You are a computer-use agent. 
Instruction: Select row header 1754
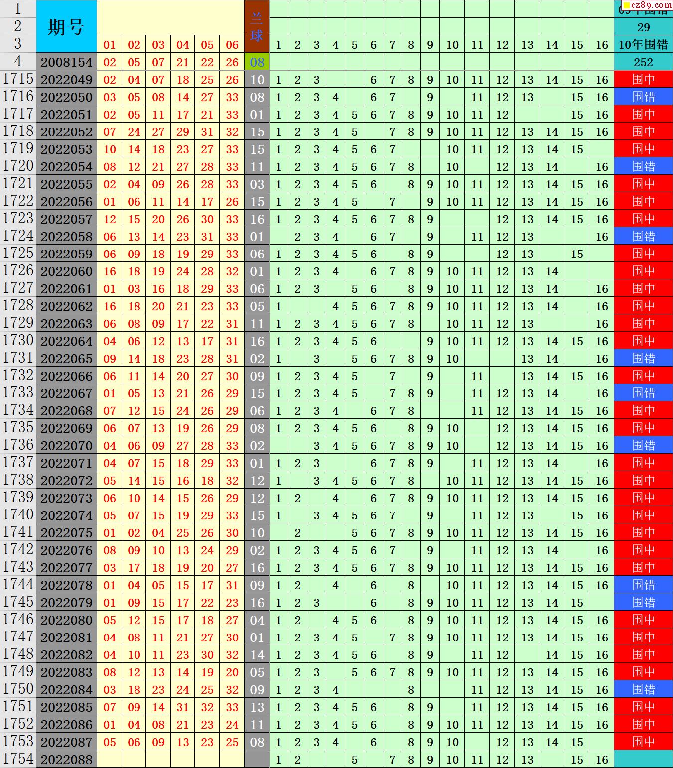tap(18, 759)
